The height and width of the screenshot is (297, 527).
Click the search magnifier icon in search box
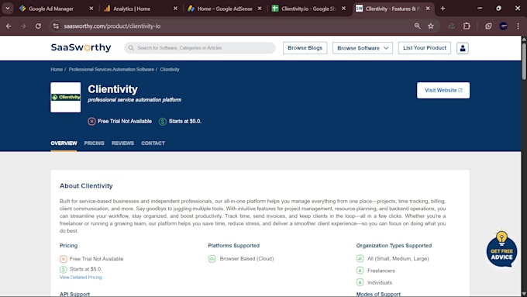tap(131, 48)
